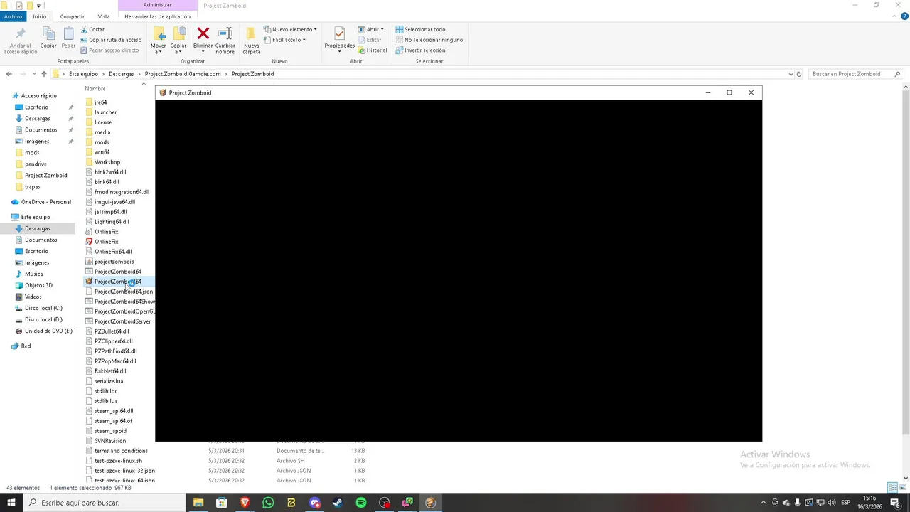Open the Archivo menu tab

click(x=13, y=16)
